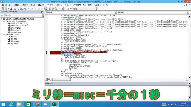Click scroll-right arrow of the code window
Viewport: 191px width, 107px height.
[187, 79]
